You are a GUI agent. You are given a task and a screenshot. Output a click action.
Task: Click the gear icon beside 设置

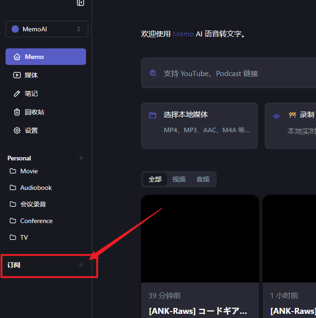coord(17,130)
